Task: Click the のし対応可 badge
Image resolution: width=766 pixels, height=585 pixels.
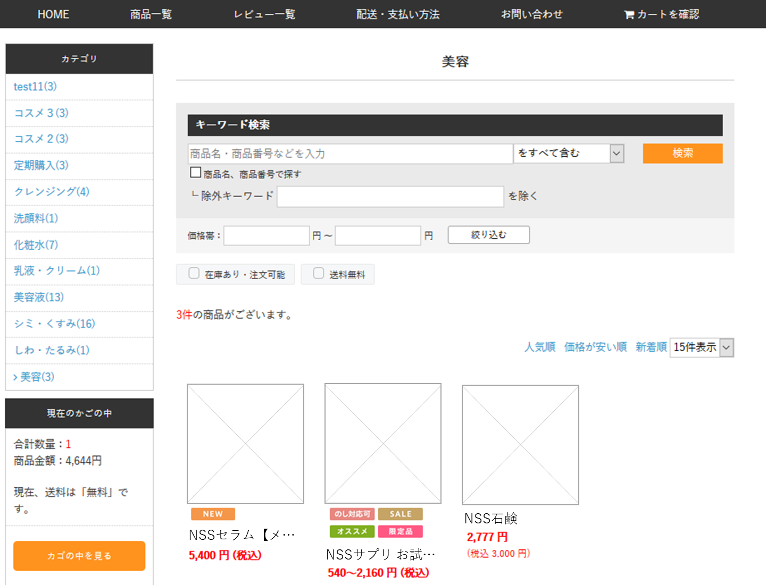Action: click(352, 514)
